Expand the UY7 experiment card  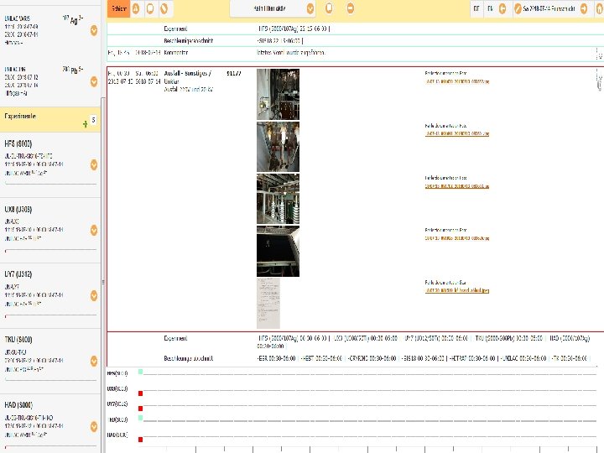pyautogui.click(x=94, y=296)
